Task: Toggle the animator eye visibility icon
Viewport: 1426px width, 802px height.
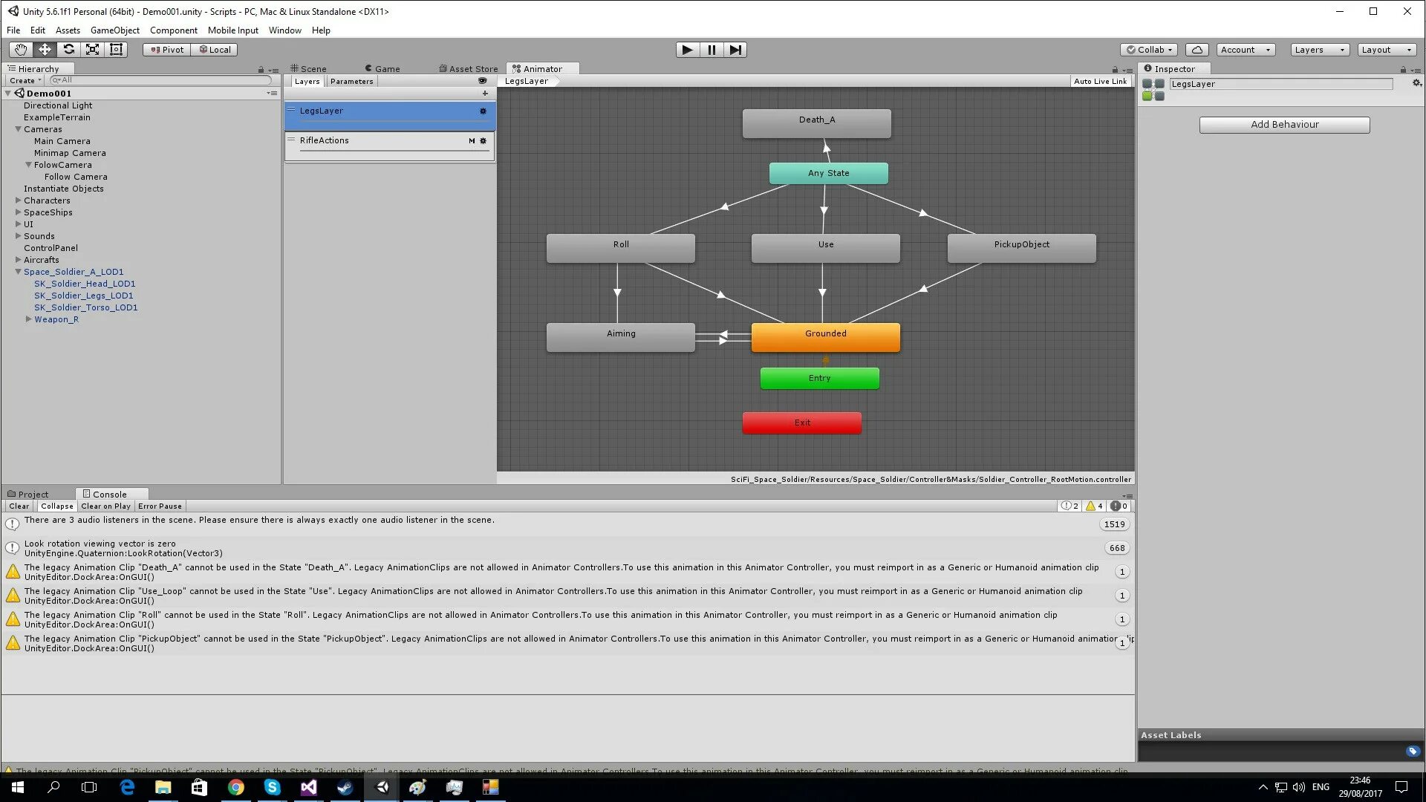Action: tap(483, 81)
